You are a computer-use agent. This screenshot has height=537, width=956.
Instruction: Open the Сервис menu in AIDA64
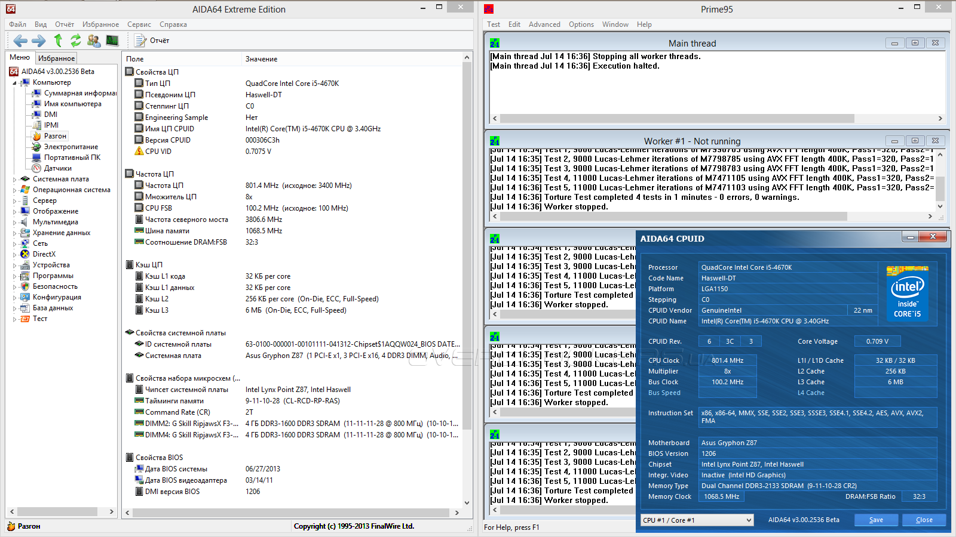coord(139,24)
